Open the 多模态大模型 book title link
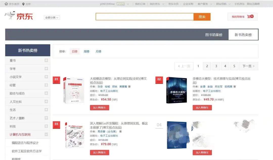The image size is (273, 160). (221, 81)
